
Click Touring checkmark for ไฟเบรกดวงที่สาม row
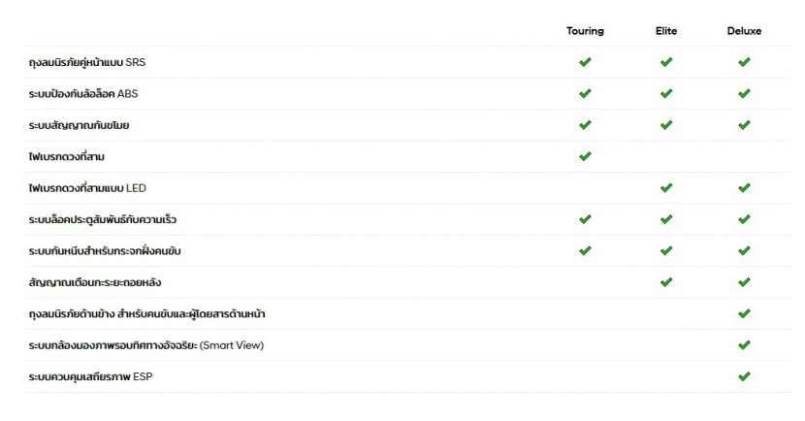(x=585, y=156)
